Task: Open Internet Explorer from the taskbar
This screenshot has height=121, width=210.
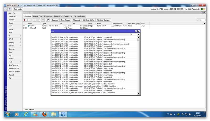Action: 26,114
